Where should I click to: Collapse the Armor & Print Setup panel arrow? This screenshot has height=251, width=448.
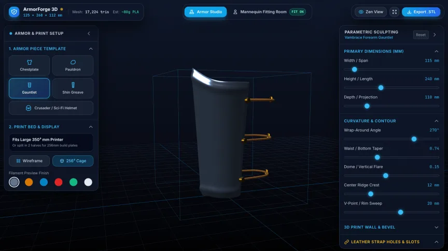point(89,33)
